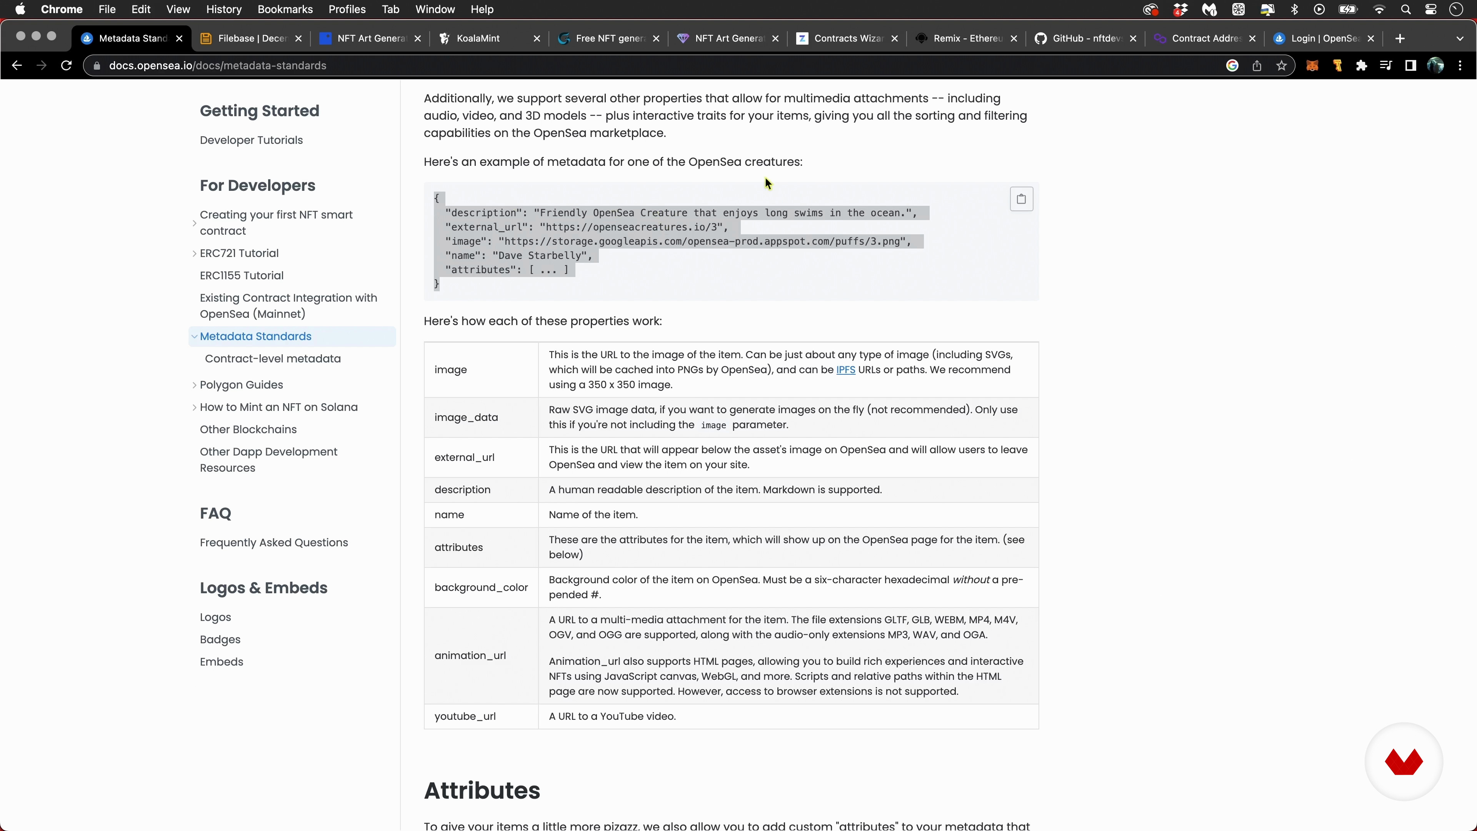
Task: Open the ERC1155 Tutorial page
Action: (242, 276)
